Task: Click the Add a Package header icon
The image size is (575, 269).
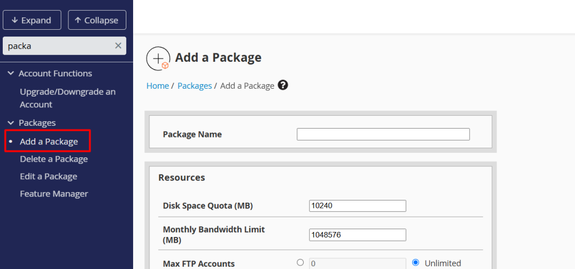Action: click(x=158, y=58)
